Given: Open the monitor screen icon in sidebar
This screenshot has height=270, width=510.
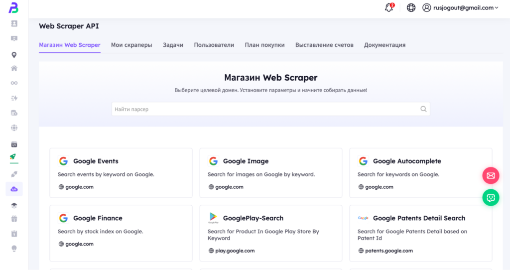Looking at the screenshot, I should 14,38.
